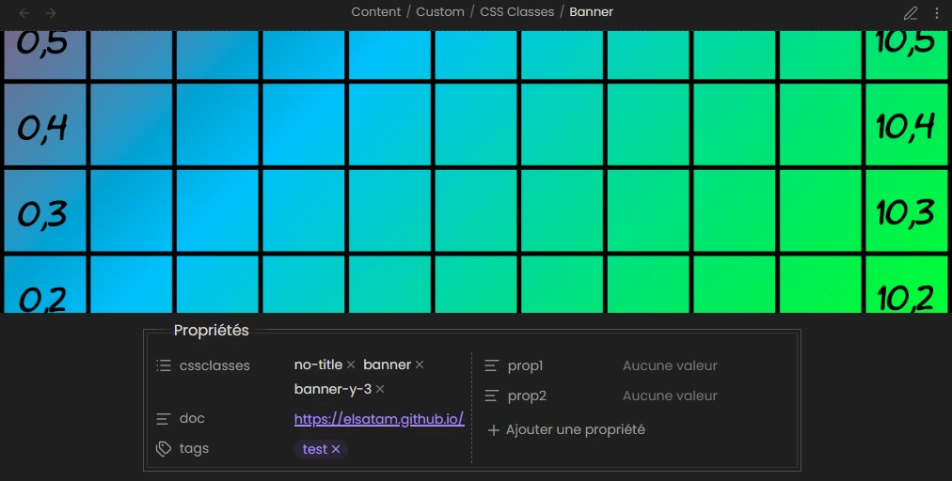Click the prop2 property type icon

coord(491,396)
